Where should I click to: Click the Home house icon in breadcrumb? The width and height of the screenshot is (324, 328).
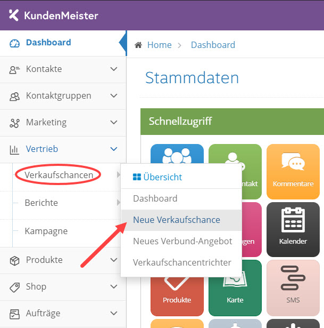(x=138, y=45)
